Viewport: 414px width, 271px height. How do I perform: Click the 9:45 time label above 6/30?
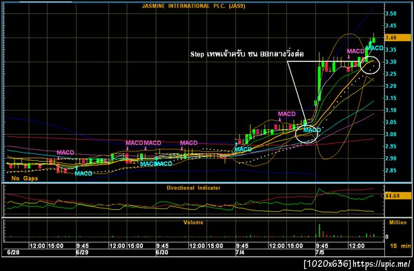[162, 246]
